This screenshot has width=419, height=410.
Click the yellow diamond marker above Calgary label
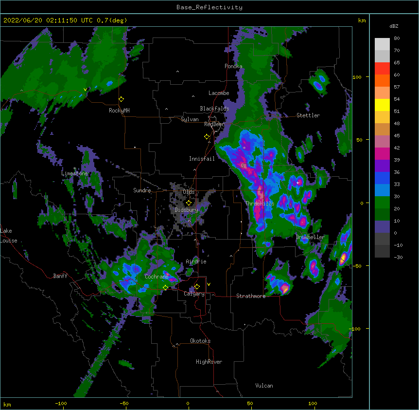(197, 287)
